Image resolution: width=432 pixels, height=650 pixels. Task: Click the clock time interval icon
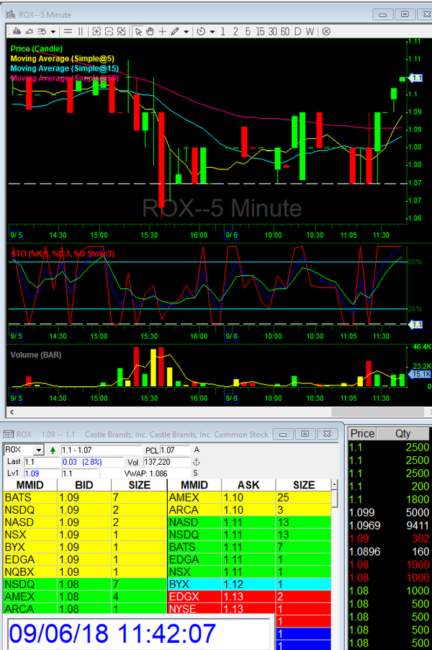201,31
